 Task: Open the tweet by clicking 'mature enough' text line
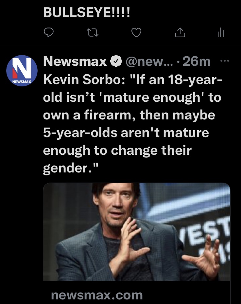tap(132, 97)
